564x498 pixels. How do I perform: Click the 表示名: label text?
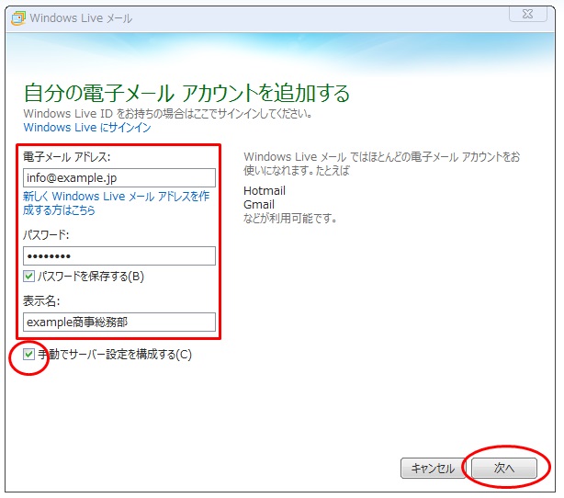[41, 301]
